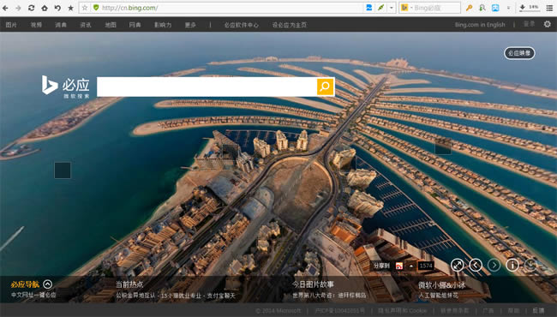557x317 pixels.
Task: Click the orange magnifier search button
Action: (325, 87)
